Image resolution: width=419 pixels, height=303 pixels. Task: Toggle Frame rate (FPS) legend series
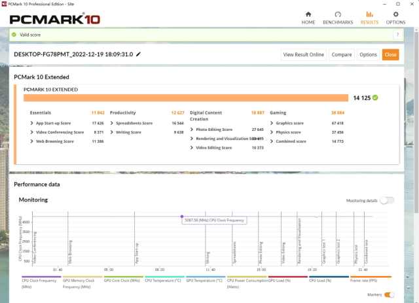[x=371, y=279]
